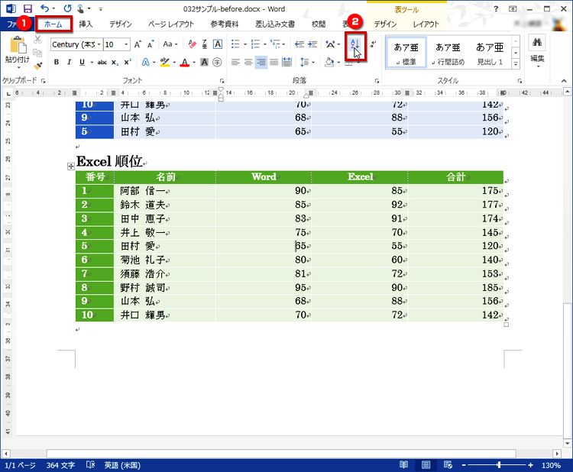Open the ページレイアウト tab

[x=171, y=24]
